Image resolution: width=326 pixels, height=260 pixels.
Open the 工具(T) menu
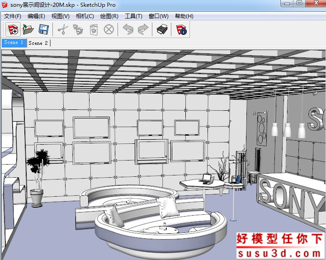click(x=133, y=16)
